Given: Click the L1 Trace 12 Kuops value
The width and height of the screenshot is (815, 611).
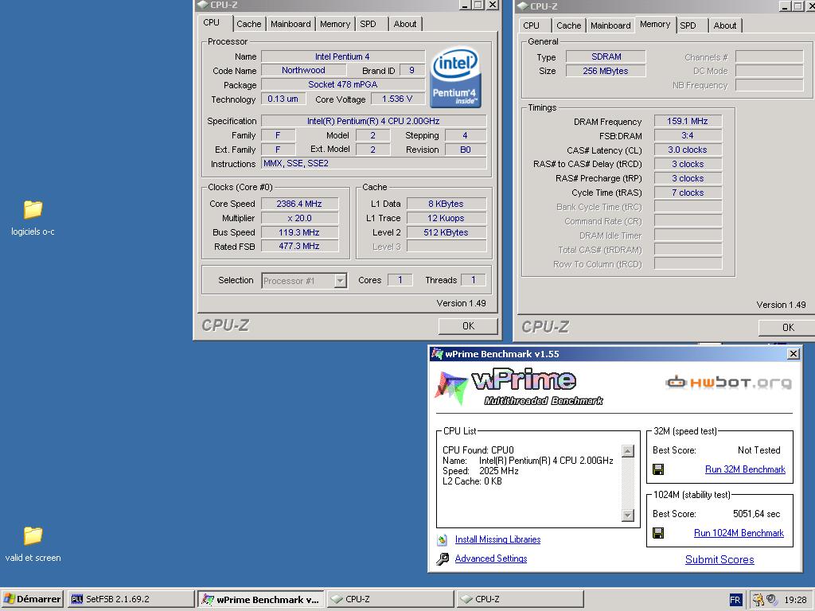Looking at the screenshot, I should point(446,218).
